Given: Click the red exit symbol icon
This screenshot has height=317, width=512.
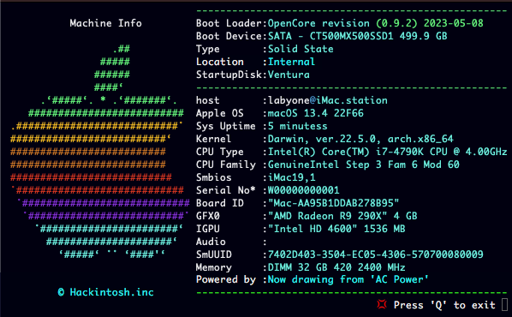Looking at the screenshot, I should pos(382,305).
